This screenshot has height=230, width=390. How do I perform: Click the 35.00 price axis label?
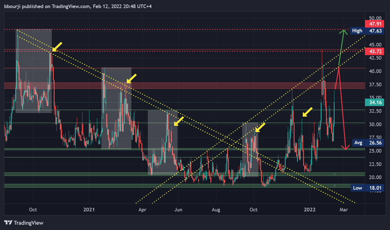[x=375, y=97]
